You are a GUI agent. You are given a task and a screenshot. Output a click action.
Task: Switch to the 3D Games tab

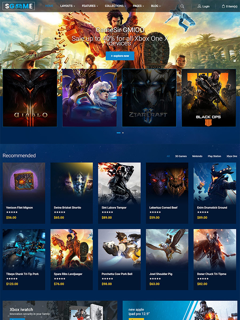pyautogui.click(x=181, y=156)
